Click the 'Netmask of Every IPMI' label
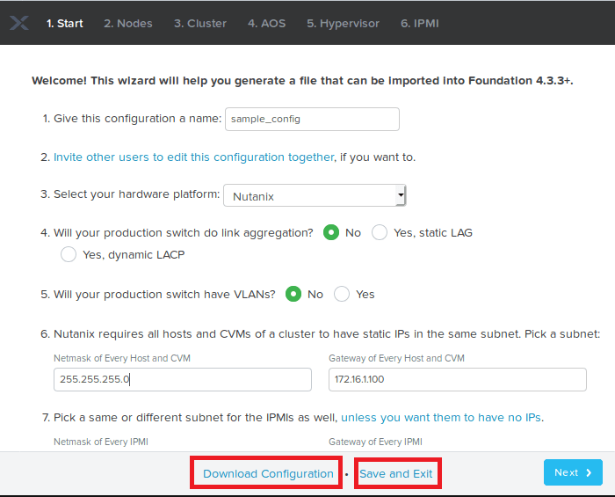 click(x=101, y=442)
